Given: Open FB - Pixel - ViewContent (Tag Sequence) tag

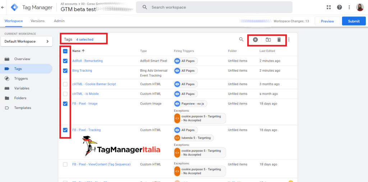Looking at the screenshot, I should coord(101,164).
